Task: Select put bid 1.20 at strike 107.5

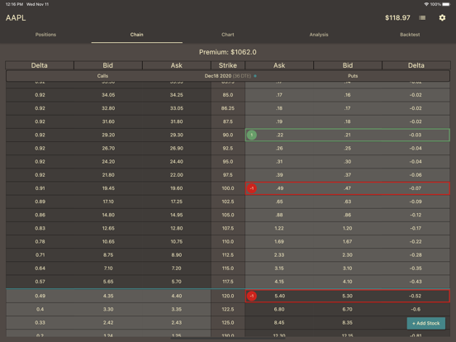Action: point(348,228)
